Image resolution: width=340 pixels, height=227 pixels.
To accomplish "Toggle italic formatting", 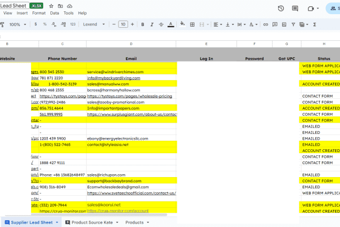I will 152,24.
